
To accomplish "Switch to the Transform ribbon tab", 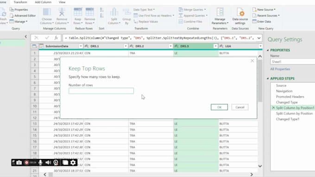I will (20, 2).
